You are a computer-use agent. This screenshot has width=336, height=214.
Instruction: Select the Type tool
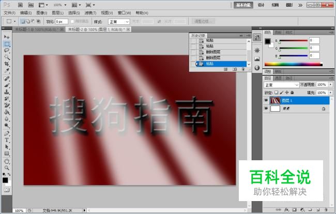tap(7, 140)
